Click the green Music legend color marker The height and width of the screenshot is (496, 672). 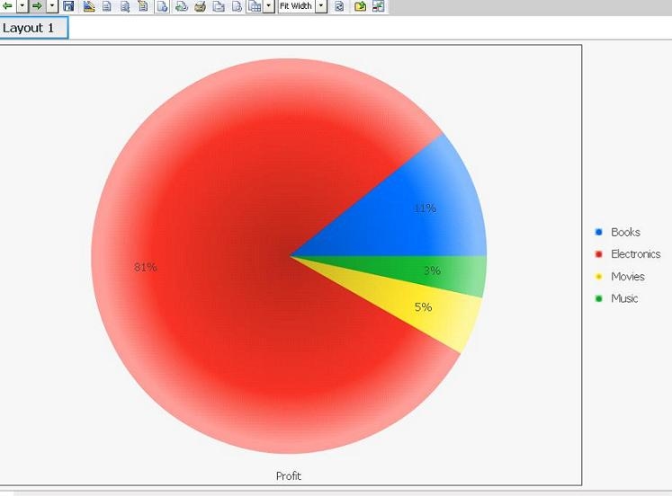coord(598,298)
